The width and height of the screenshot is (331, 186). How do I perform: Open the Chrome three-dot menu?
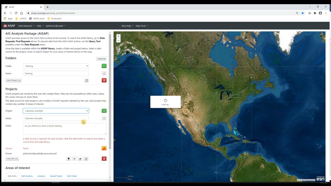click(326, 13)
